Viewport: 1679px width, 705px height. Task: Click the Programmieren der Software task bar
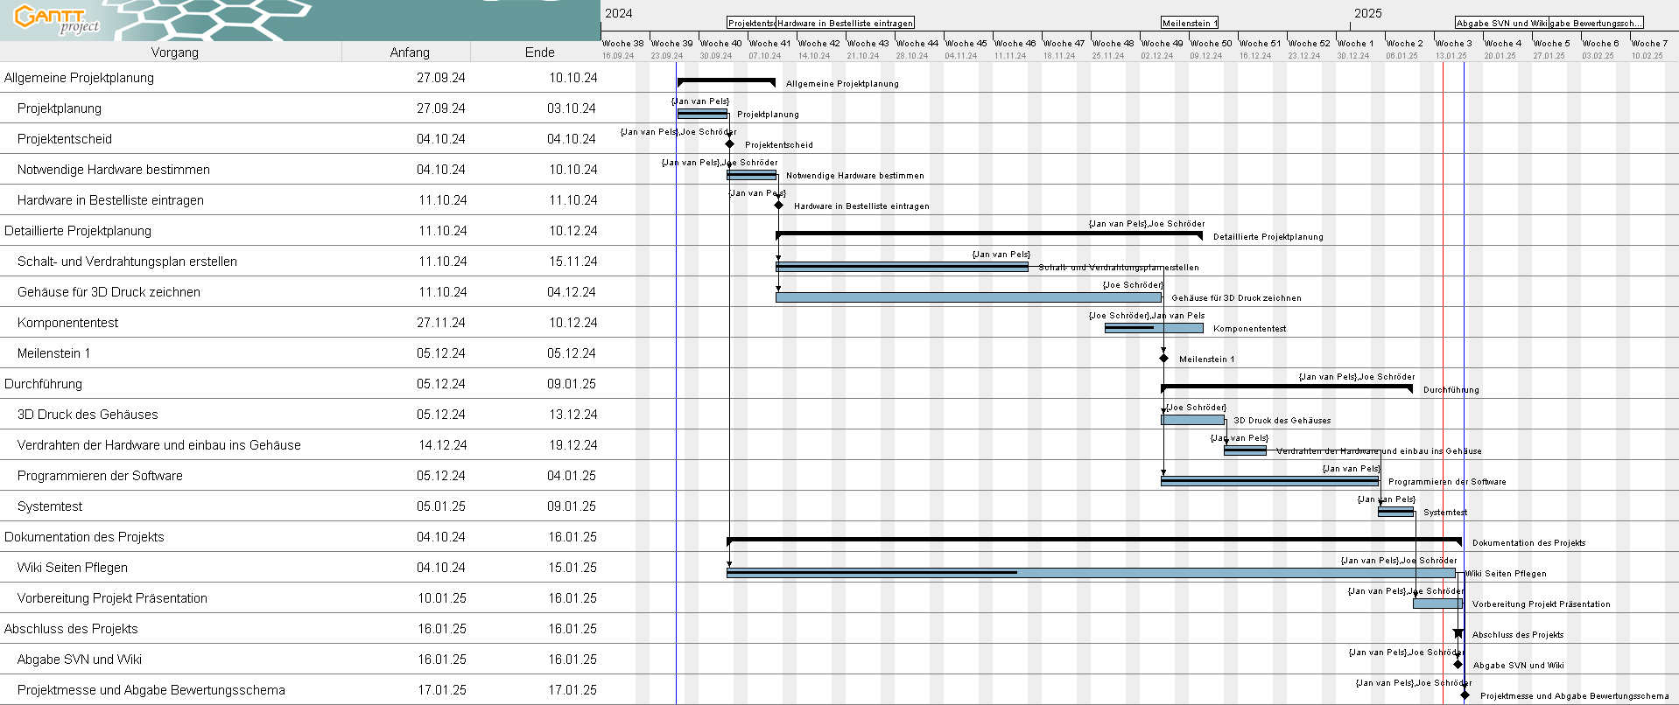1269,481
